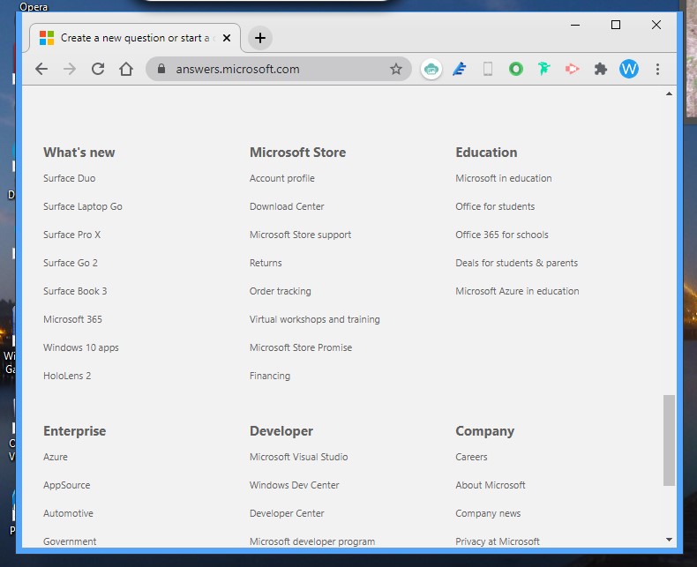Open the Extensions puzzle menu

(x=601, y=69)
